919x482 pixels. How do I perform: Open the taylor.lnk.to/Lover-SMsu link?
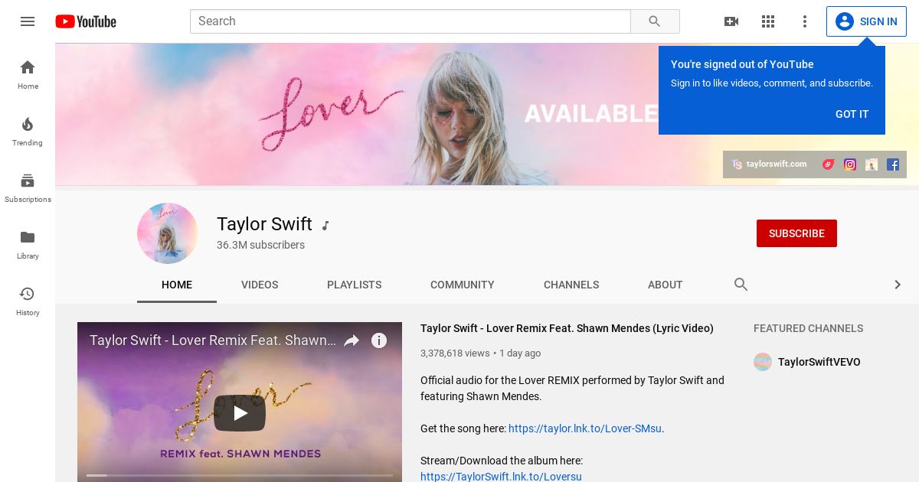point(585,428)
